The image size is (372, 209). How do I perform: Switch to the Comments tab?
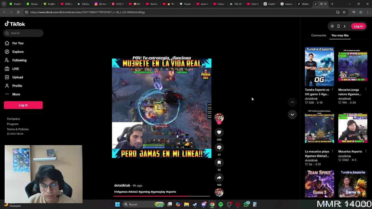coord(319,35)
